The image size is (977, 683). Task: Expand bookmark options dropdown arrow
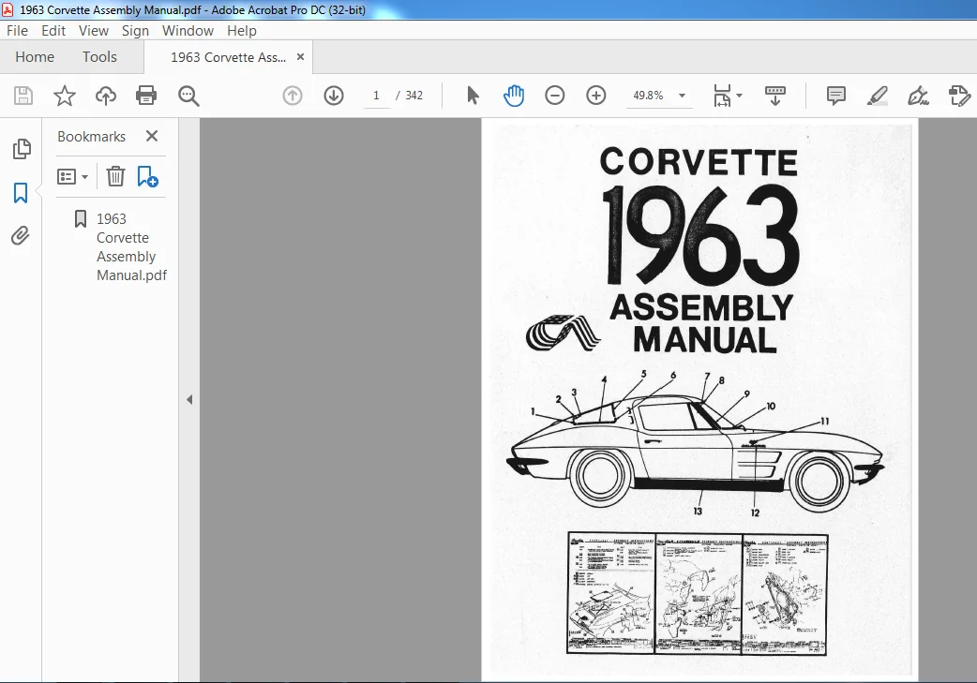tap(84, 177)
